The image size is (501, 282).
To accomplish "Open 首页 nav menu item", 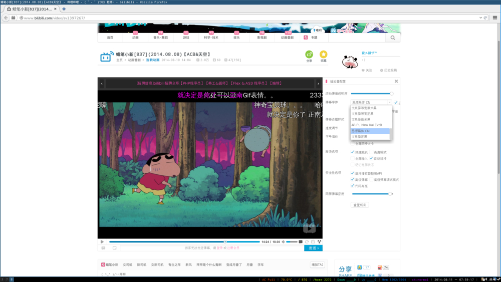I will point(110,38).
